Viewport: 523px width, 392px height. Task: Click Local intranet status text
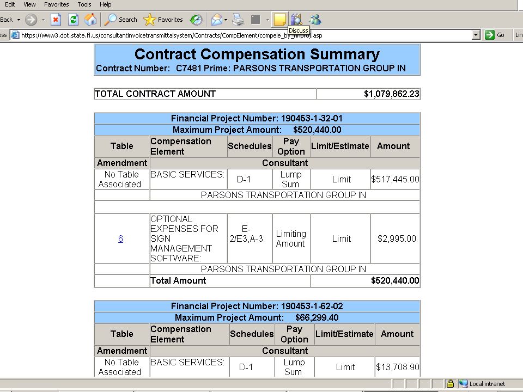click(487, 384)
